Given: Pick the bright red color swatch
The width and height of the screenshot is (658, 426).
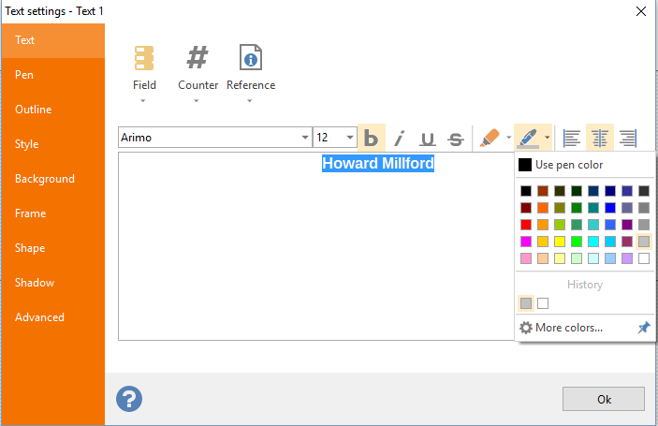Looking at the screenshot, I should (526, 225).
